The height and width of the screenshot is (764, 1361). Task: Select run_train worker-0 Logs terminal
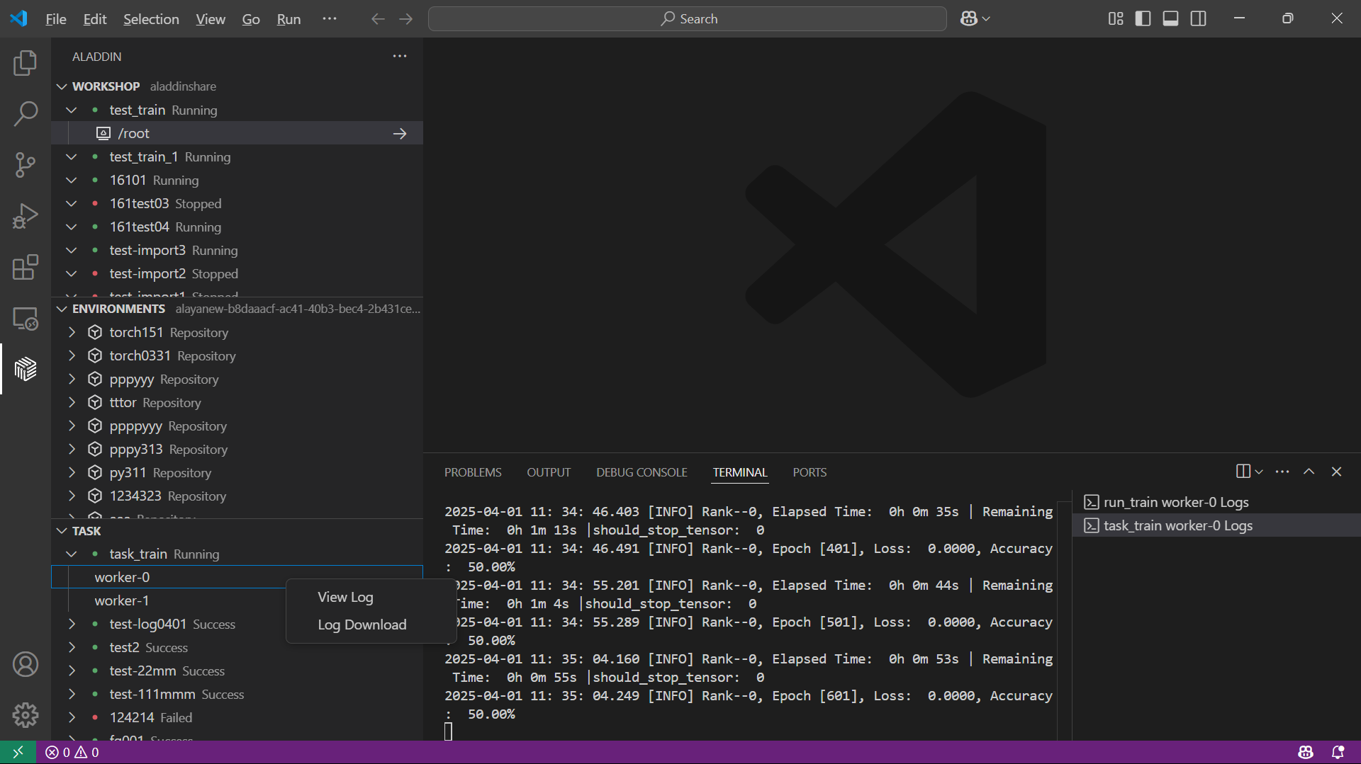point(1216,502)
